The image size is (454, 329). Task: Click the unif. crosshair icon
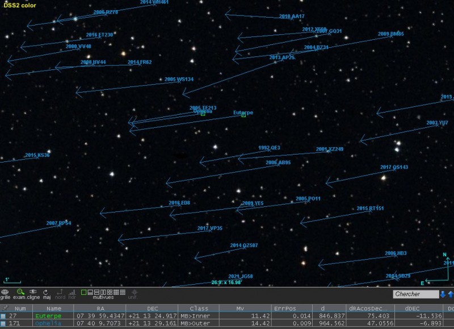134,292
